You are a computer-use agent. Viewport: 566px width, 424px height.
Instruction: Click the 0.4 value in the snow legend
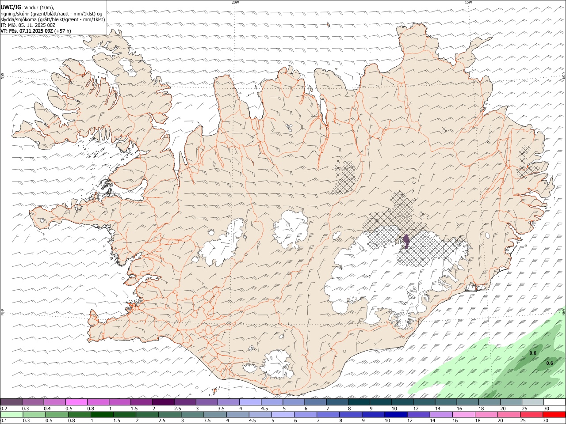[47, 409]
